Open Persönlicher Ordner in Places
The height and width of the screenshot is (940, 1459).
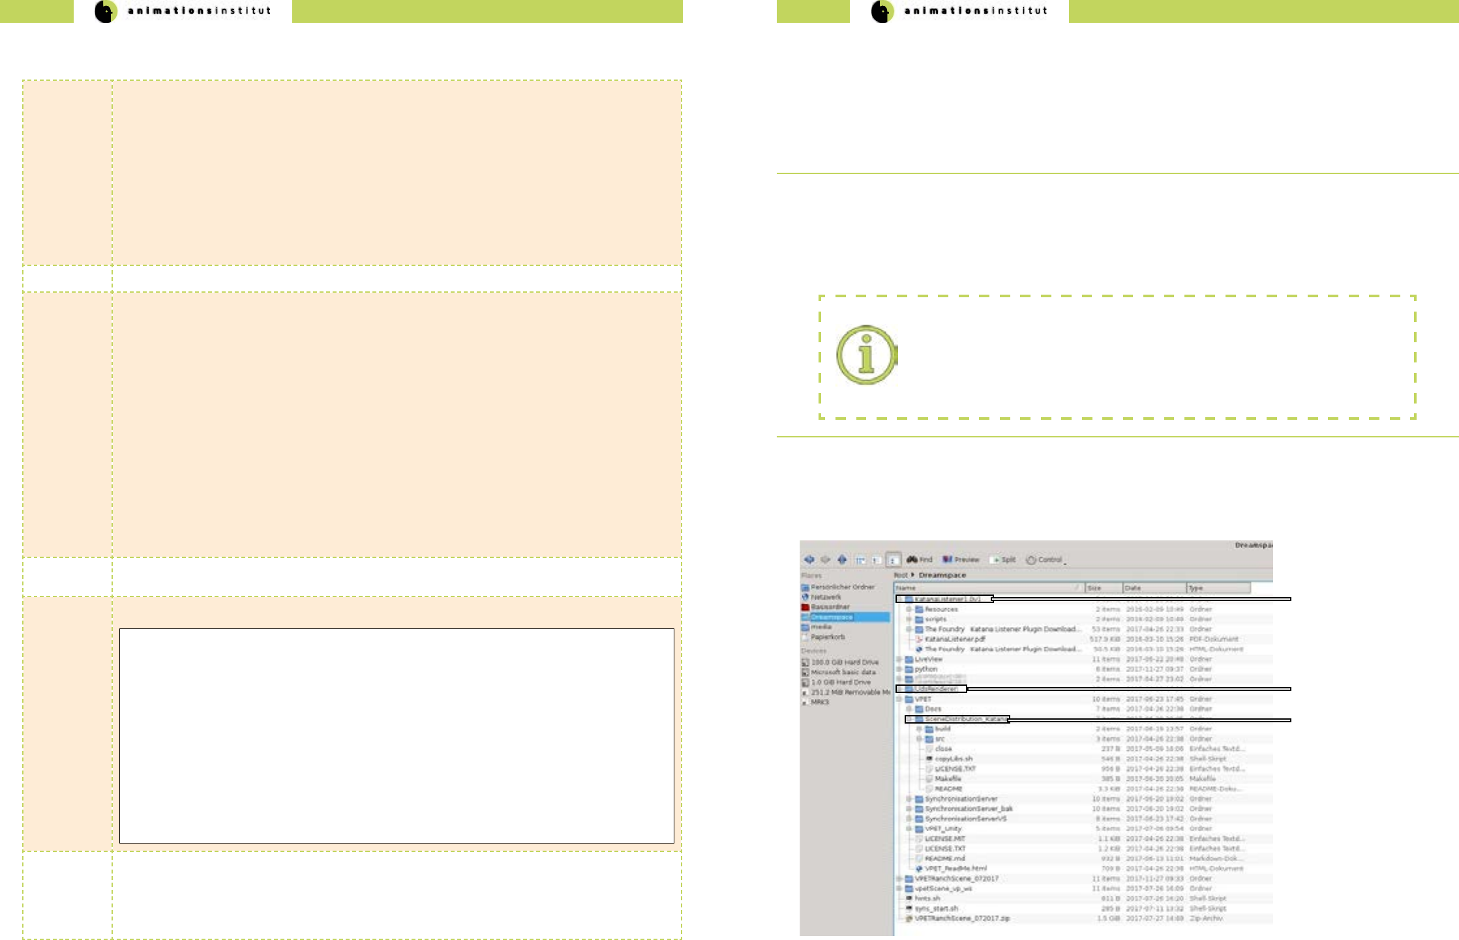pos(842,587)
